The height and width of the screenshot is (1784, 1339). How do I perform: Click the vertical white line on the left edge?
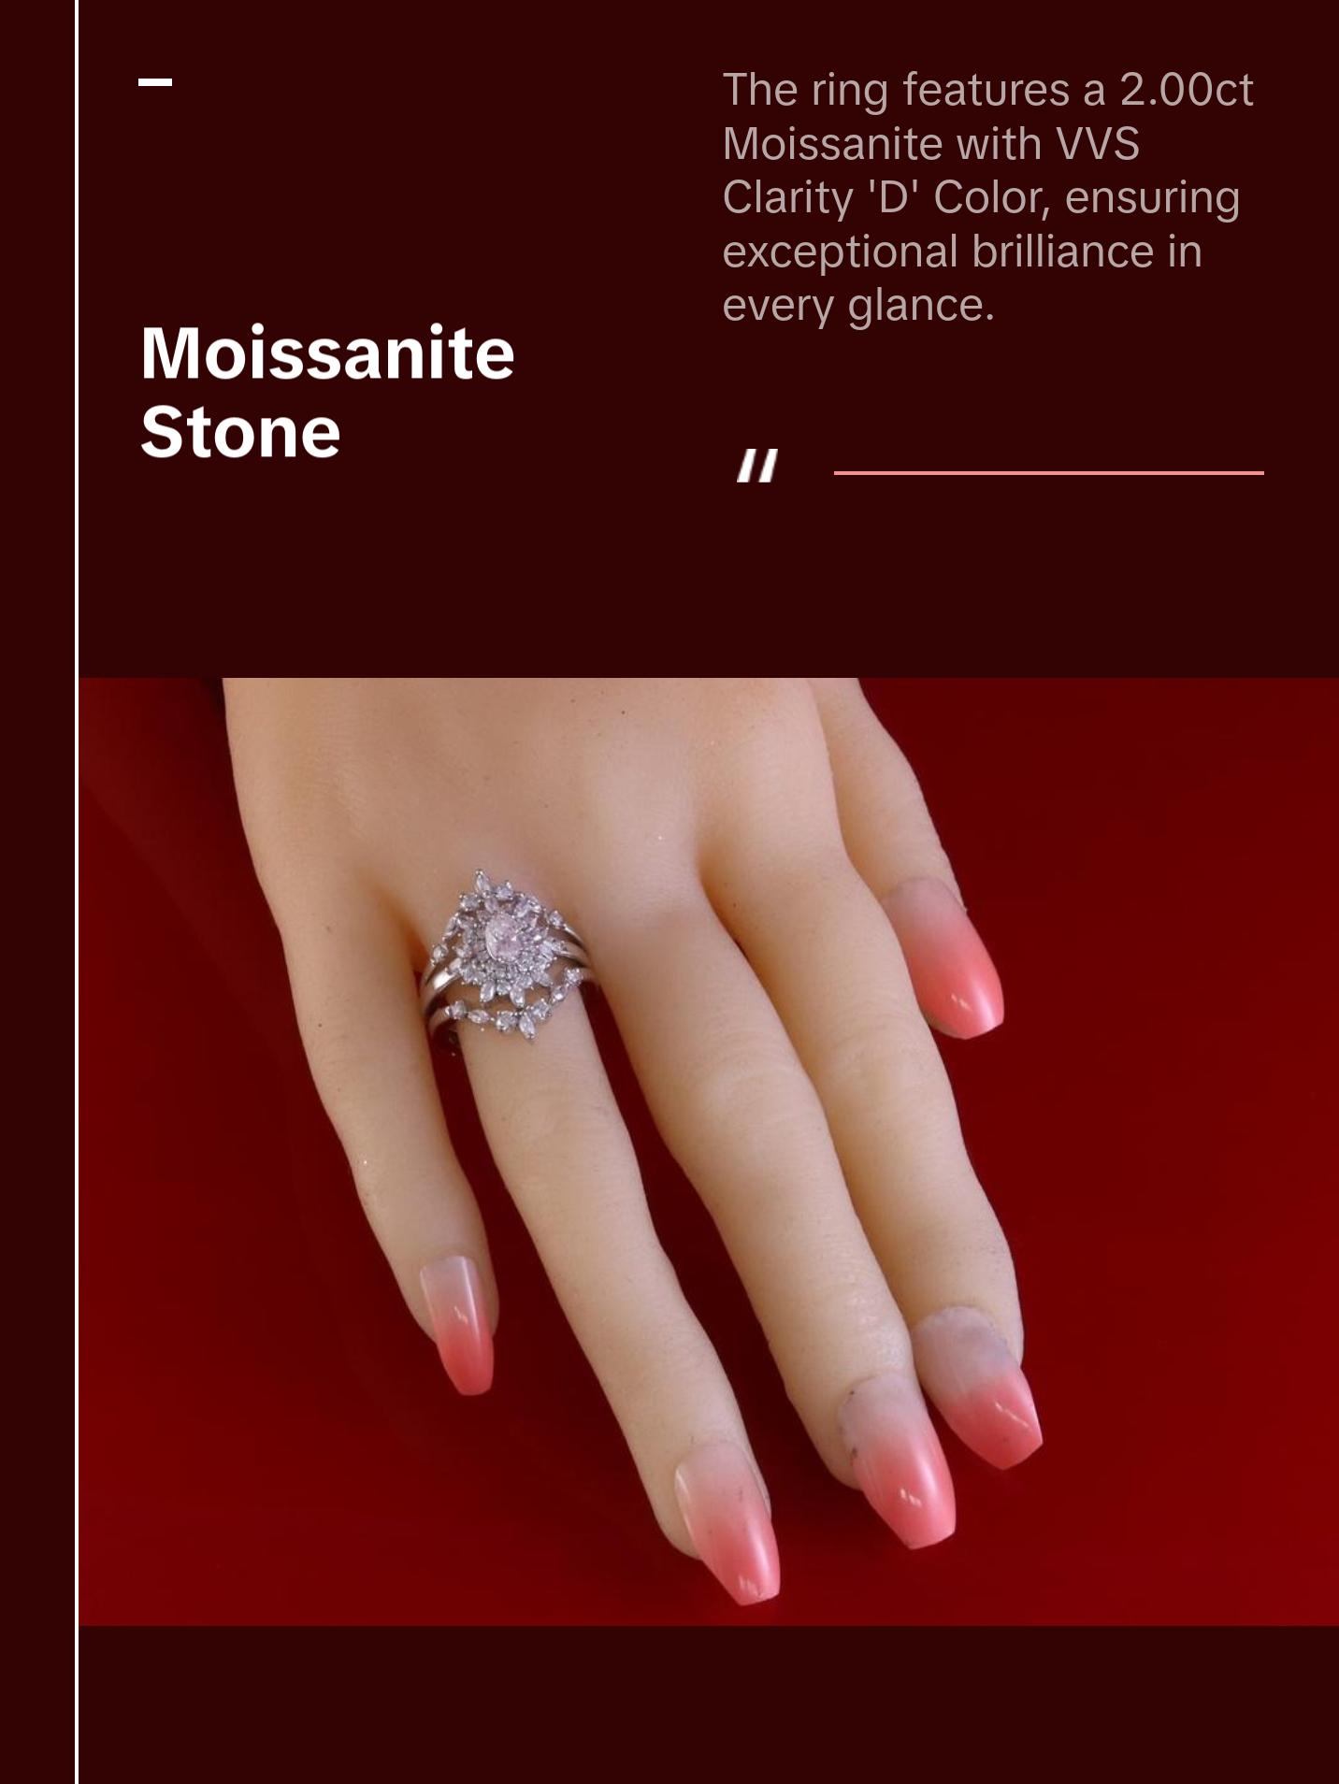point(77,892)
